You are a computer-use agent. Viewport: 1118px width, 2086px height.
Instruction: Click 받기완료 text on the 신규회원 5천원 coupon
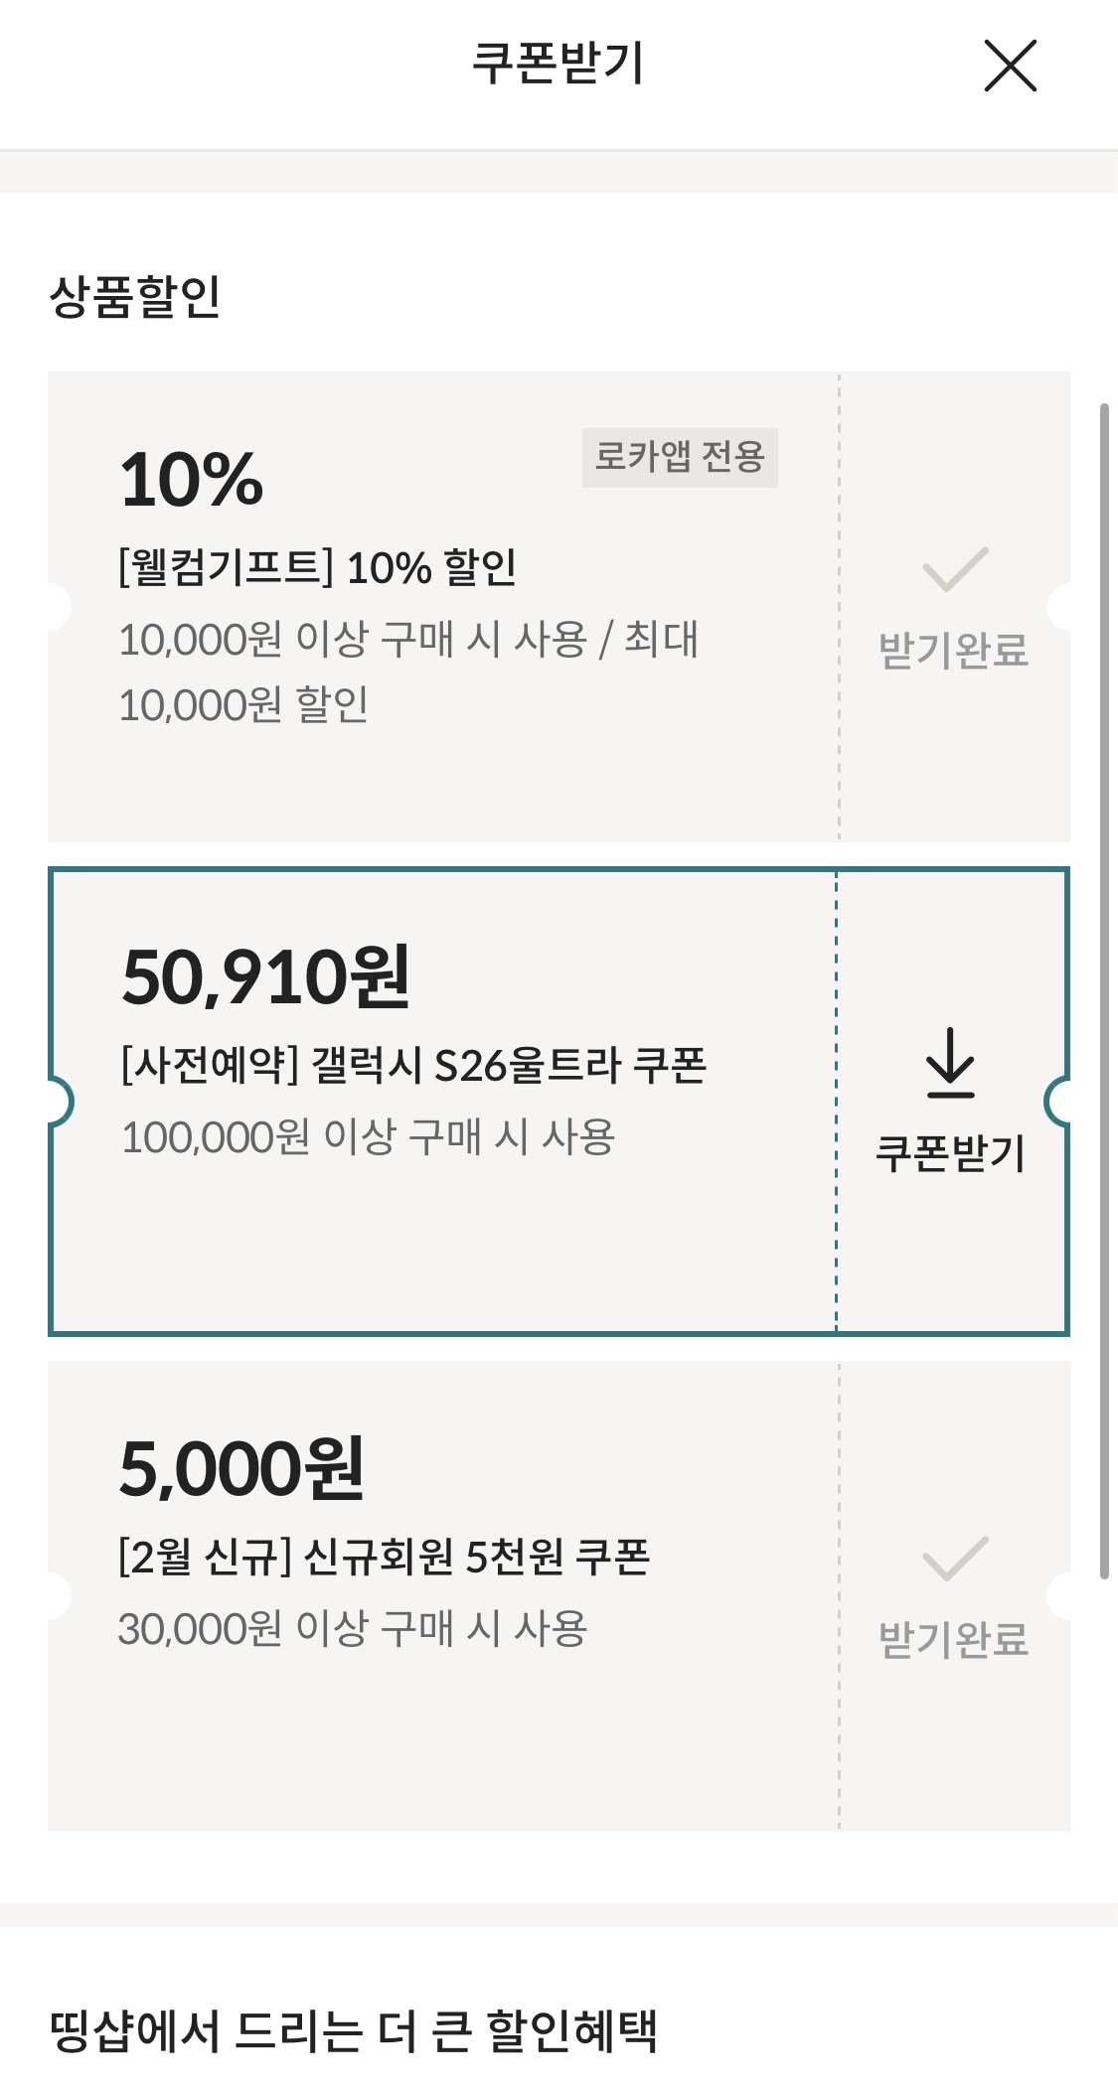pos(953,1640)
